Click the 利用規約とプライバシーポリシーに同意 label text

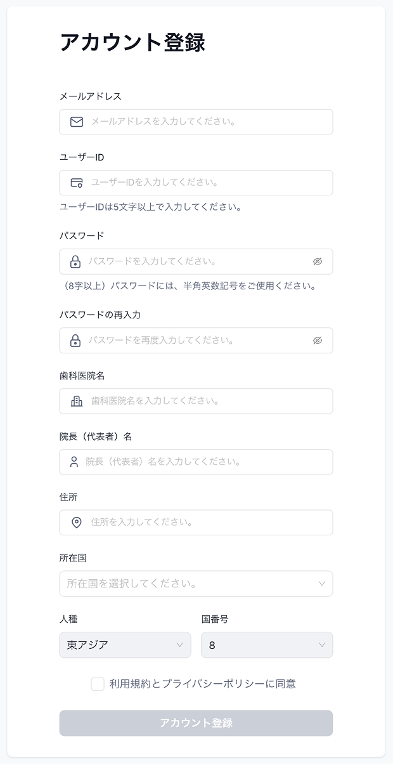203,684
